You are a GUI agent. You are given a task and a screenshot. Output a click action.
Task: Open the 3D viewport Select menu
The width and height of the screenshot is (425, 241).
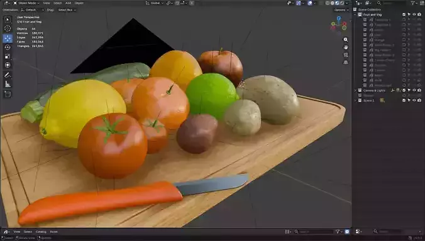pyautogui.click(x=57, y=3)
